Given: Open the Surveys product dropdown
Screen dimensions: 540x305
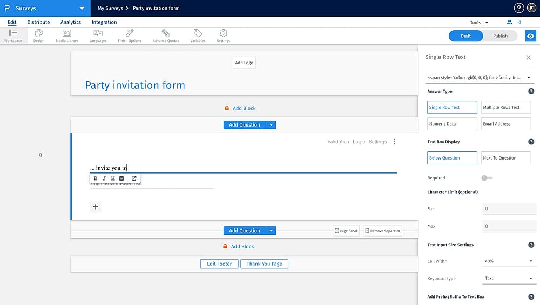Looking at the screenshot, I should [x=82, y=8].
